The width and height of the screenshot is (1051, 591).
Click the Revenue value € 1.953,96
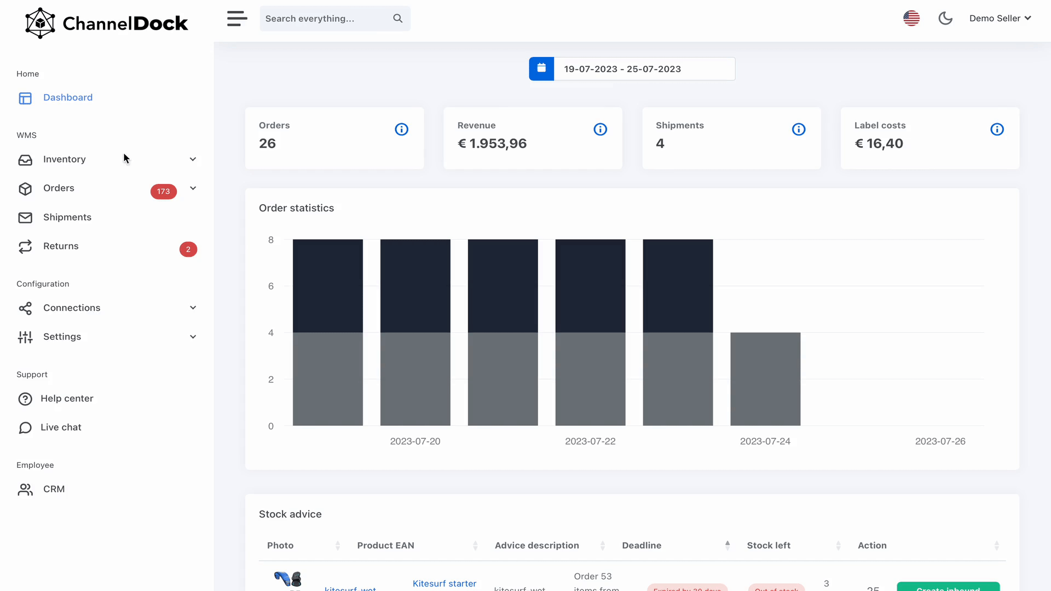492,143
